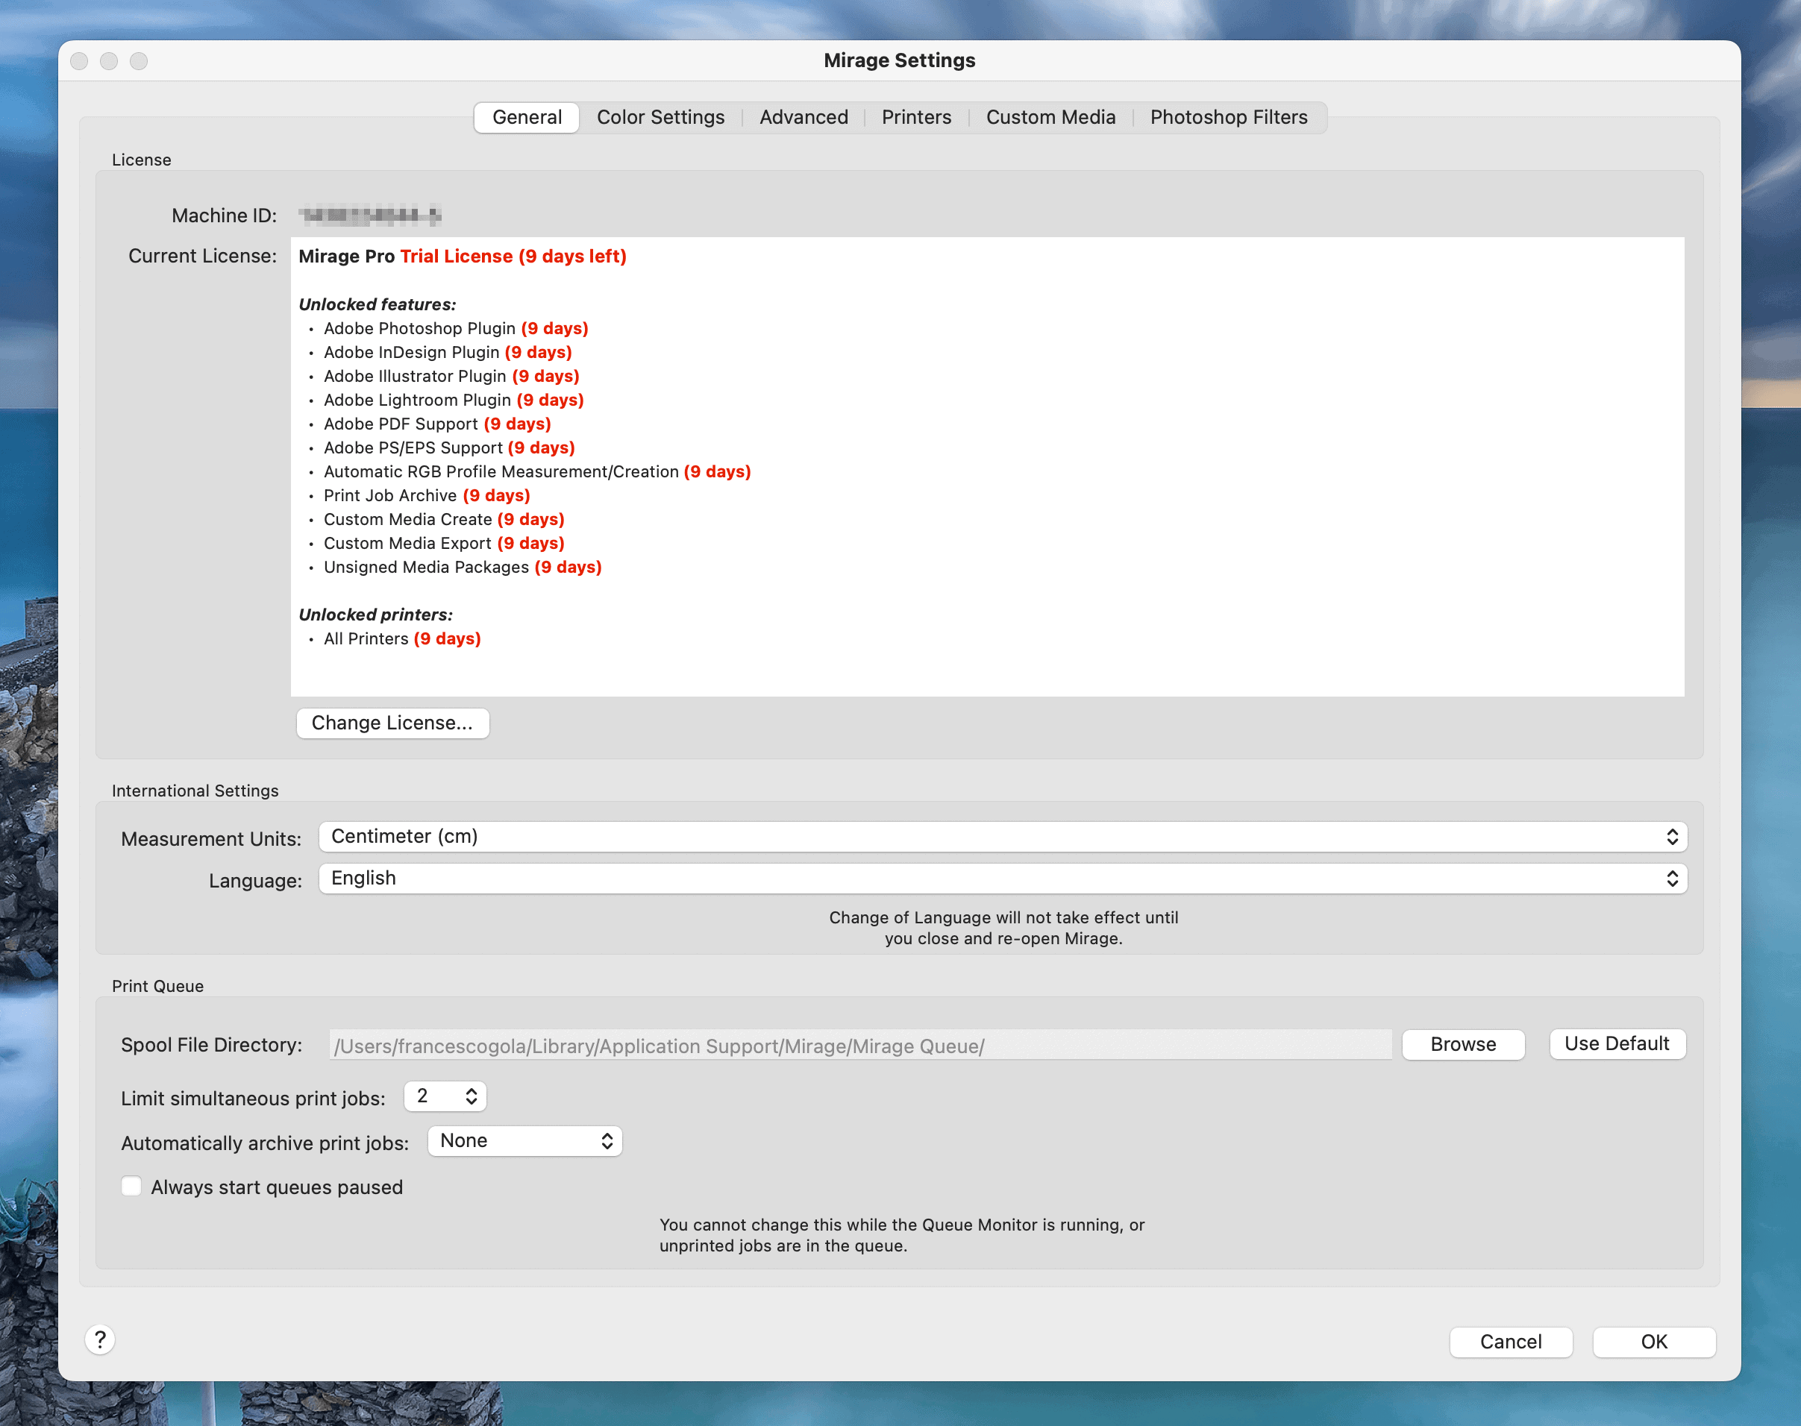Select Unsigned Media Packages feature line

463,567
